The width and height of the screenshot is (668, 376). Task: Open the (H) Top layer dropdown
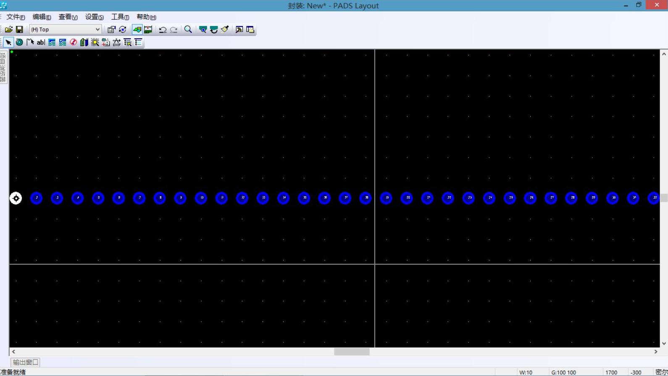point(65,29)
